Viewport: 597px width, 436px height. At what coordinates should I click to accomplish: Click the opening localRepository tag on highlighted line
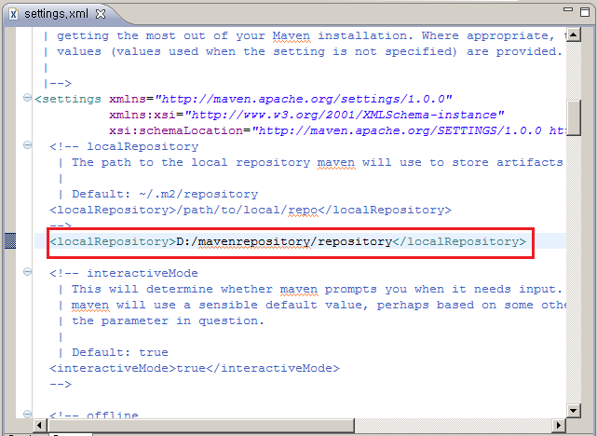click(x=112, y=241)
